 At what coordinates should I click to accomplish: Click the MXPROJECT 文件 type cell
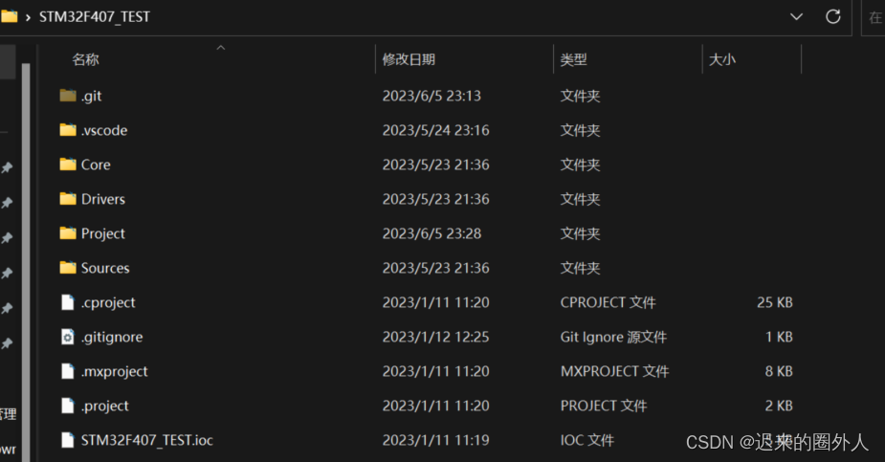tap(614, 371)
